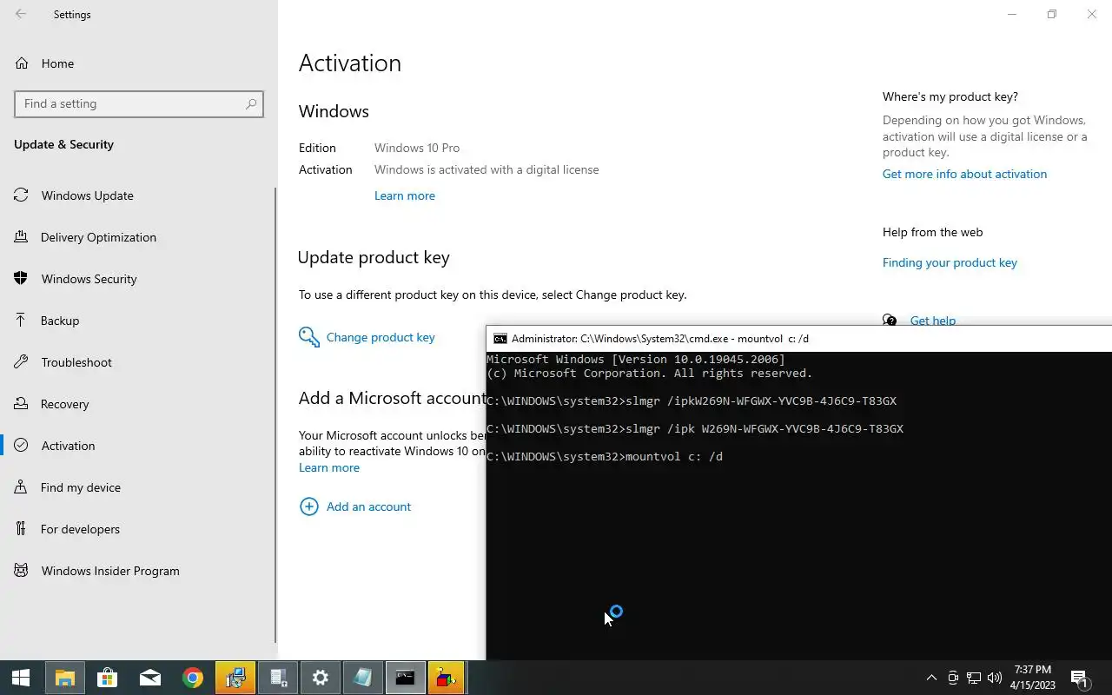Open the Windows Start menu
Screen dimensions: 1112x695
coord(21,678)
